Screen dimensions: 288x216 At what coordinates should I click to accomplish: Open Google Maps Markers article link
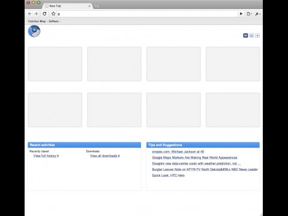coord(194,158)
